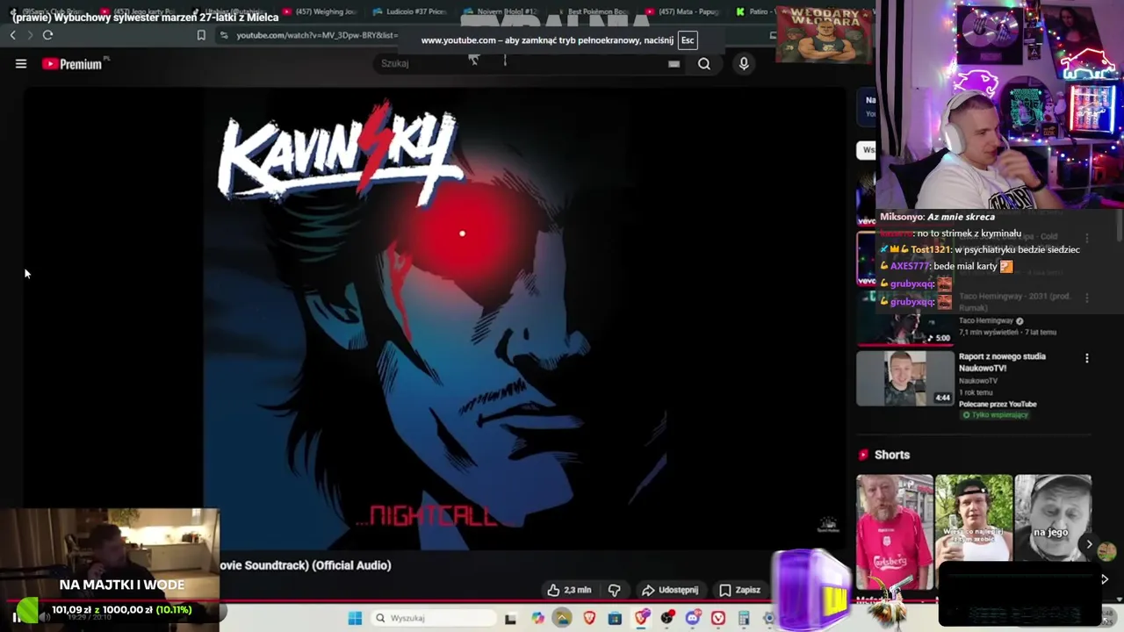The image size is (1124, 632).
Task: Switch to the Best Pokémon Boo browser tab
Action: click(592, 11)
